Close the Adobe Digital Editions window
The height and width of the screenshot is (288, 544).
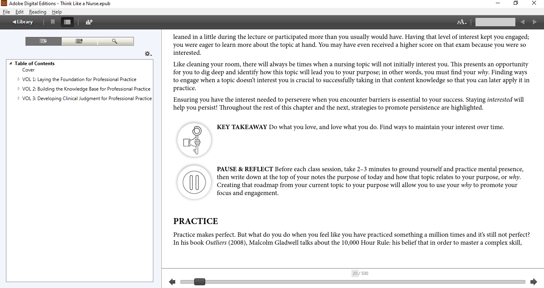534,3
